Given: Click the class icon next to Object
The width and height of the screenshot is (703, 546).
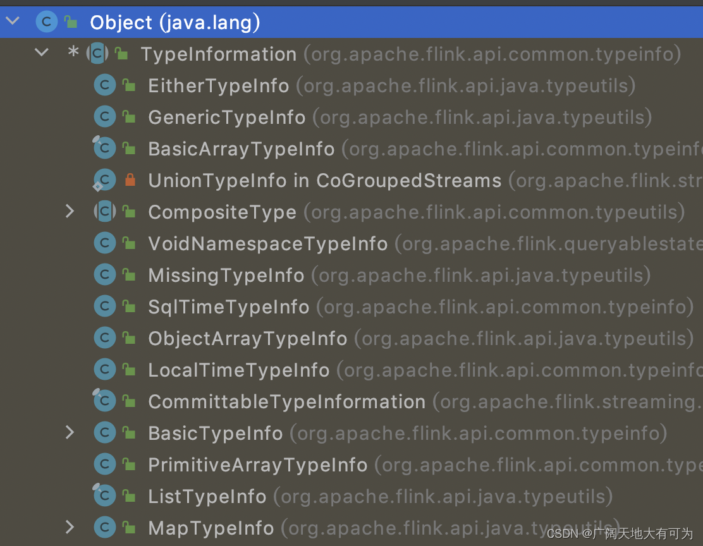Looking at the screenshot, I should coord(47,21).
